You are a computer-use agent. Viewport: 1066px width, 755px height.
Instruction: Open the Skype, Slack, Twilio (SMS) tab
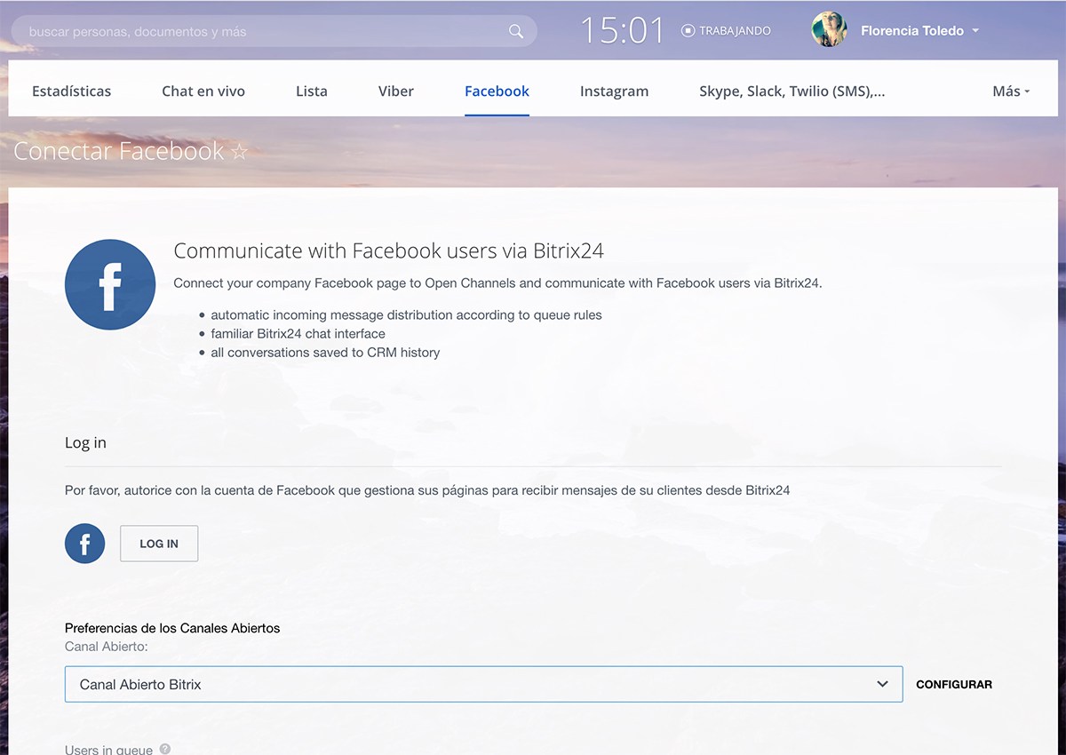click(792, 91)
